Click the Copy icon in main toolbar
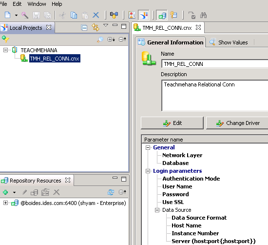The width and height of the screenshot is (268, 245). (x=74, y=15)
